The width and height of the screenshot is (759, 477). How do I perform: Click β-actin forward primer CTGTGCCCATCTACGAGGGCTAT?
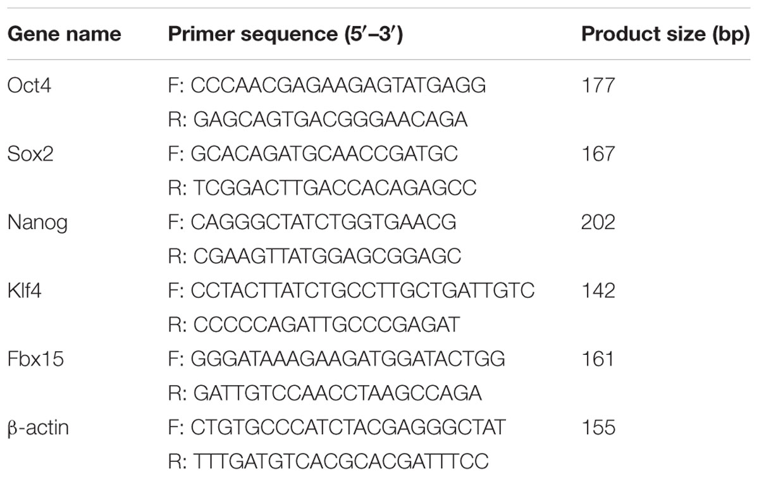tap(336, 428)
